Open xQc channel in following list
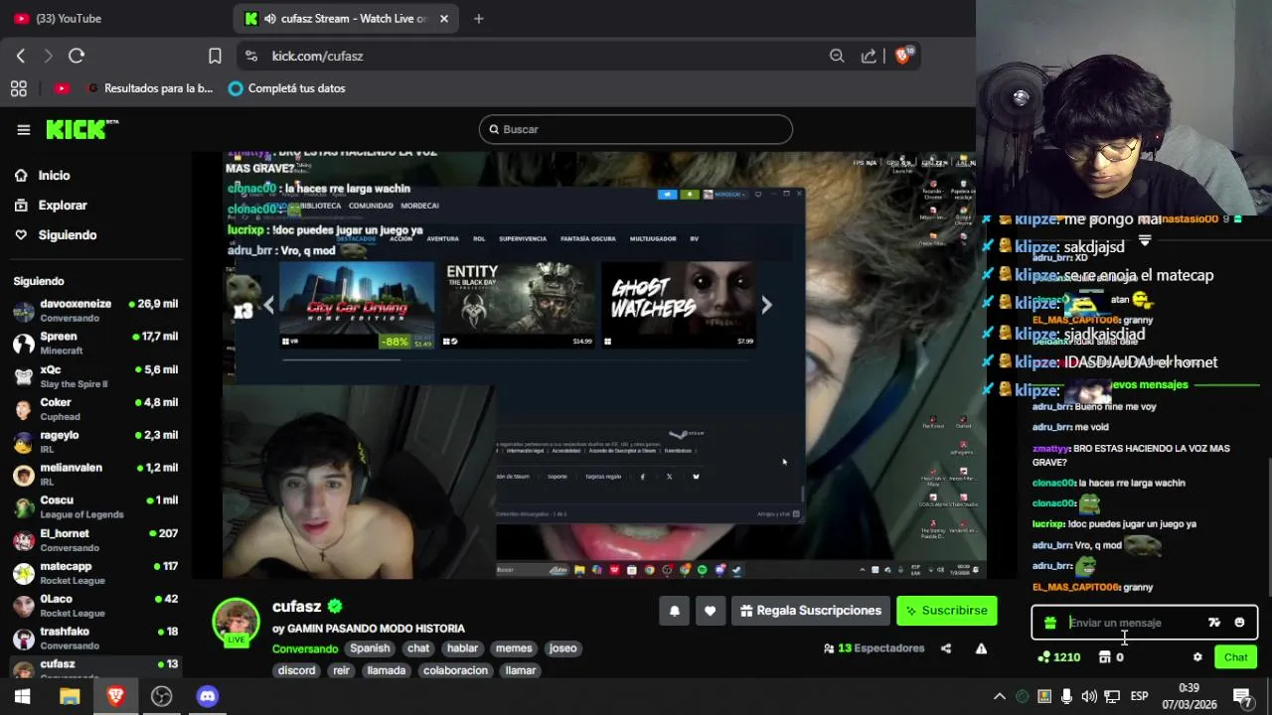The image size is (1272, 715). [x=95, y=376]
